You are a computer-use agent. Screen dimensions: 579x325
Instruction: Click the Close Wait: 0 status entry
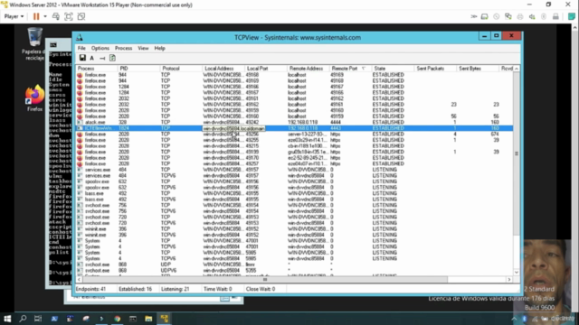click(261, 289)
